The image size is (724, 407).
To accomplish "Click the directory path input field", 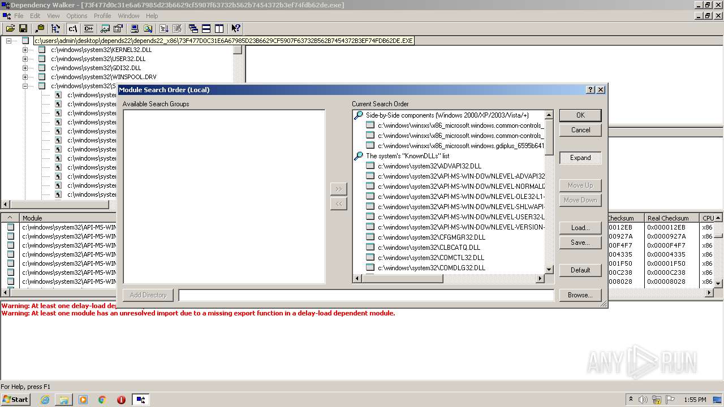I will 367,295.
